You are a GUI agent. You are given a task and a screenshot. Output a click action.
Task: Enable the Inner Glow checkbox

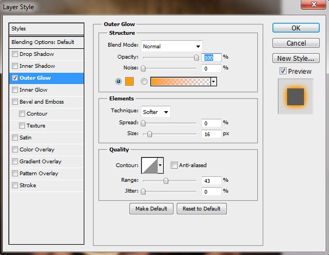[x=15, y=90]
